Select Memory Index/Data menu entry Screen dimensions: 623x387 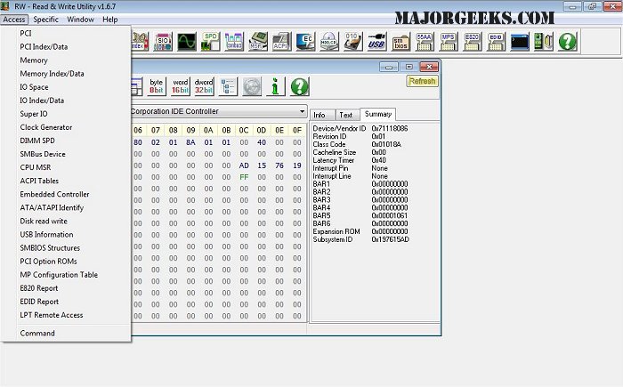coord(66,74)
